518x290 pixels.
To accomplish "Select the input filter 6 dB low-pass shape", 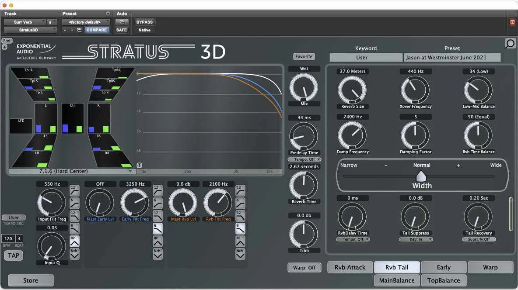I will point(74,228).
